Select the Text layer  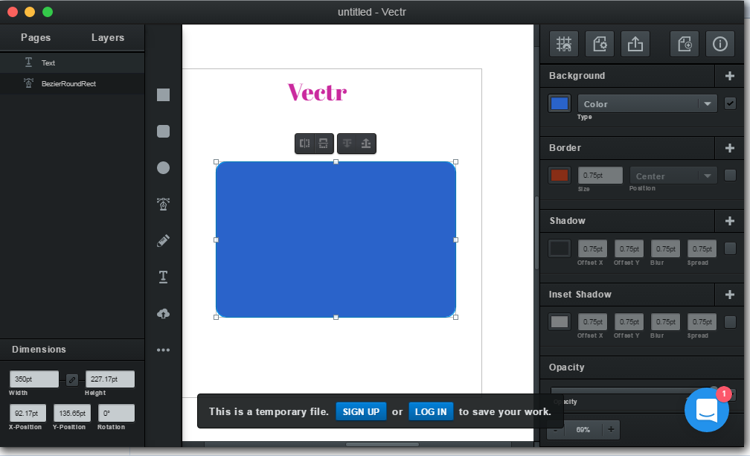pos(72,62)
